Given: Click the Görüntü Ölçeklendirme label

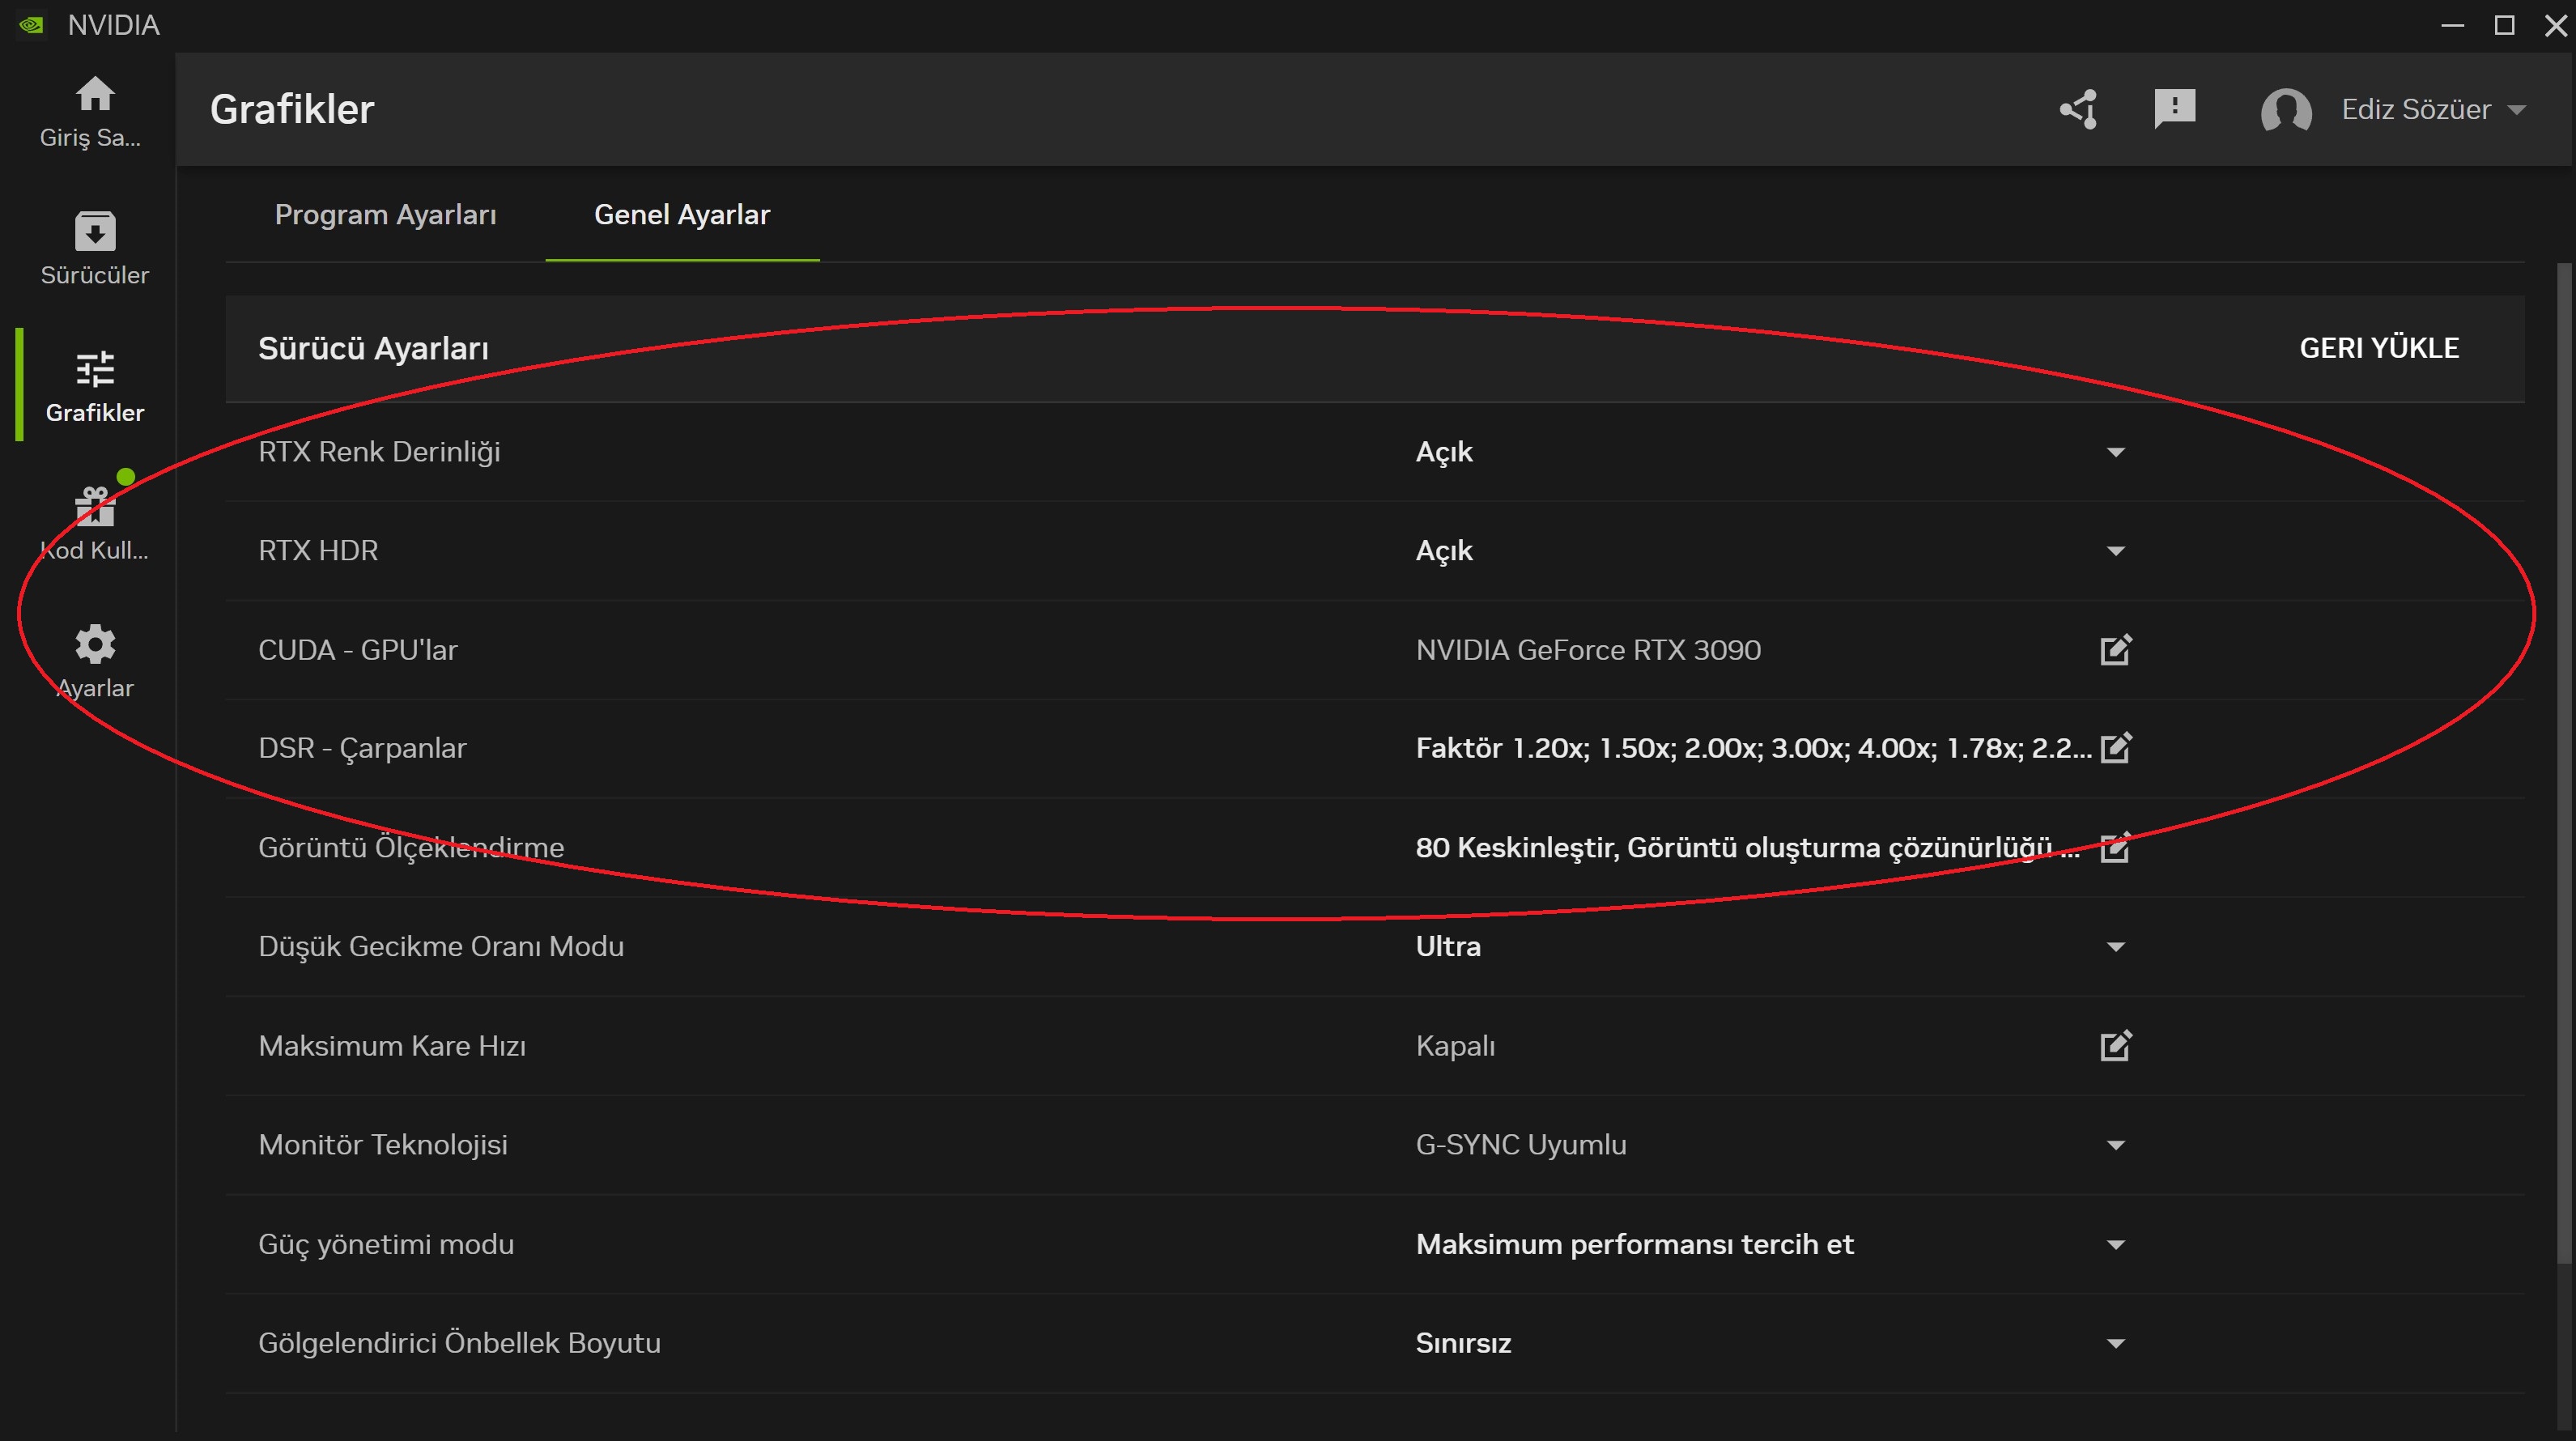Looking at the screenshot, I should click(411, 848).
